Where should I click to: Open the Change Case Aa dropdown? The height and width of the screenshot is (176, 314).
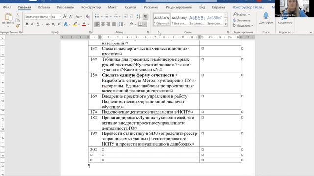[78, 17]
